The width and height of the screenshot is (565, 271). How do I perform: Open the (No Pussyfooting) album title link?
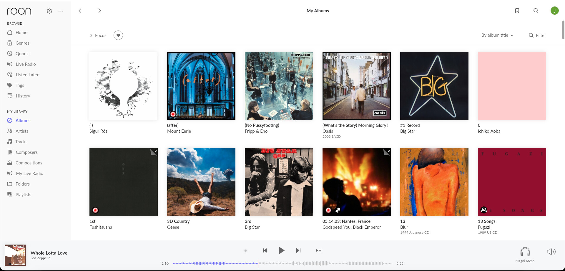tap(262, 125)
